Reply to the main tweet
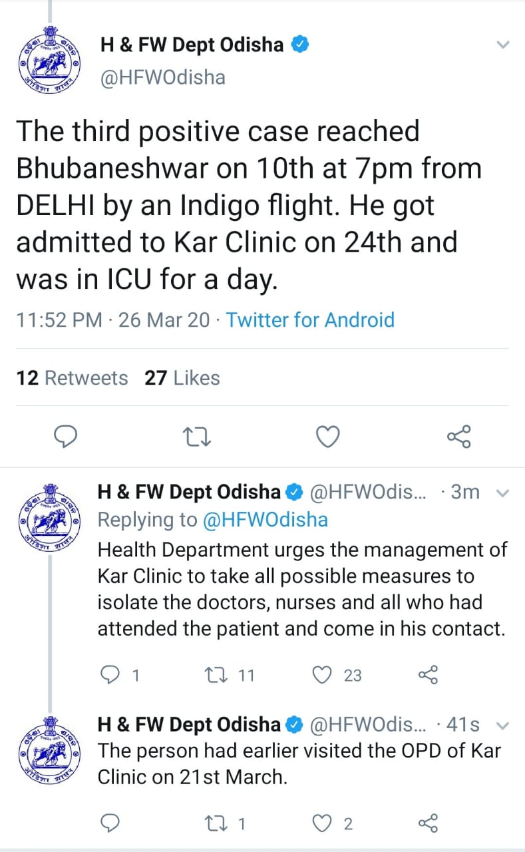This screenshot has height=852, width=525. 66,437
